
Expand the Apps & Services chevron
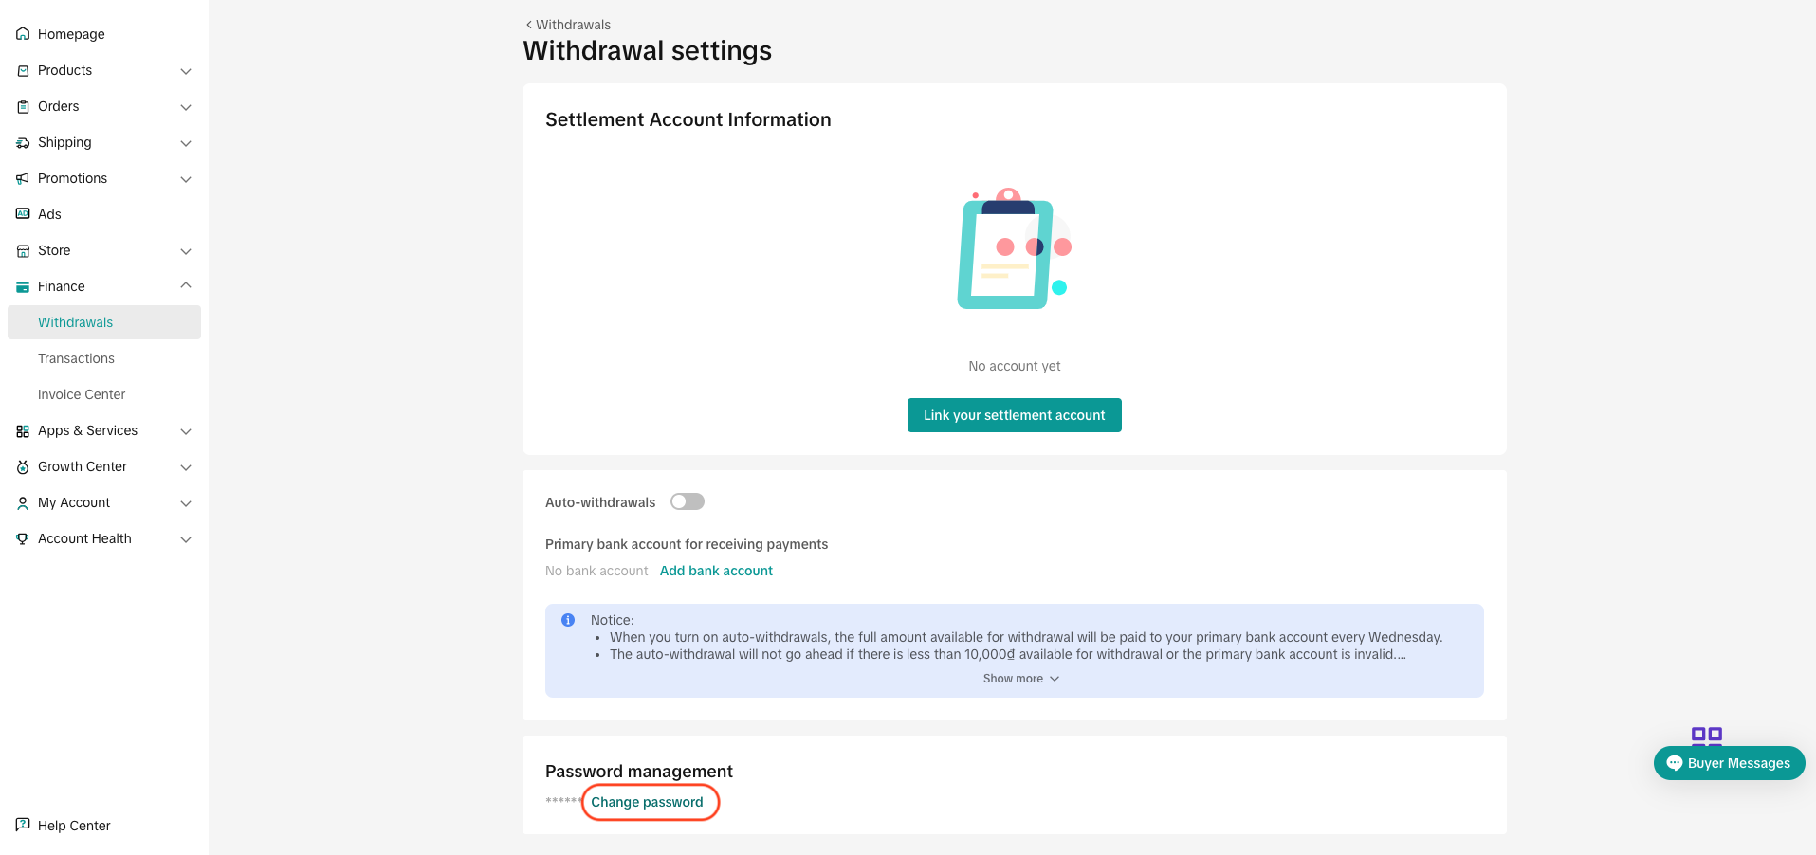click(186, 431)
